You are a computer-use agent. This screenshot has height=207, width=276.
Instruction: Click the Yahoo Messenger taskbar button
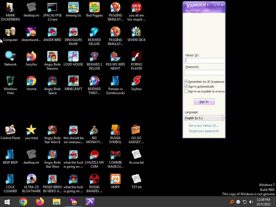coord(73,202)
